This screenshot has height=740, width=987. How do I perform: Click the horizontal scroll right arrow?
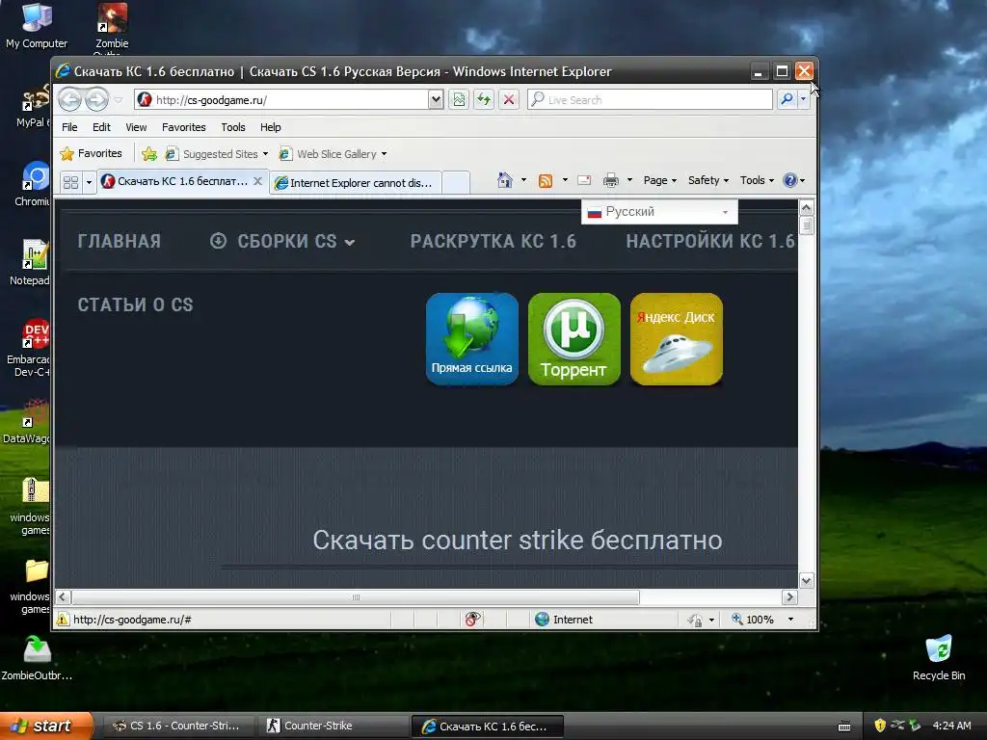tap(789, 596)
